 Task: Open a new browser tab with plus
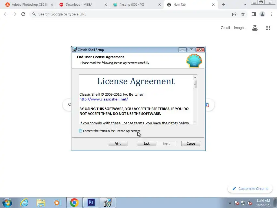tap(224, 5)
